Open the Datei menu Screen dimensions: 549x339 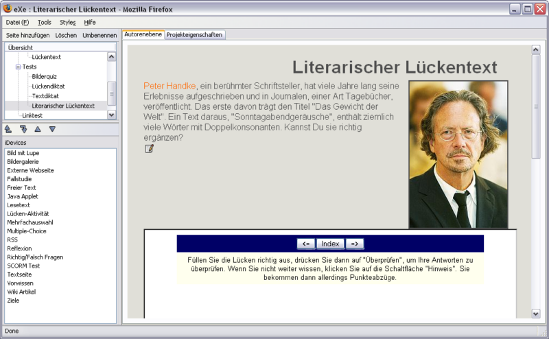tap(17, 23)
